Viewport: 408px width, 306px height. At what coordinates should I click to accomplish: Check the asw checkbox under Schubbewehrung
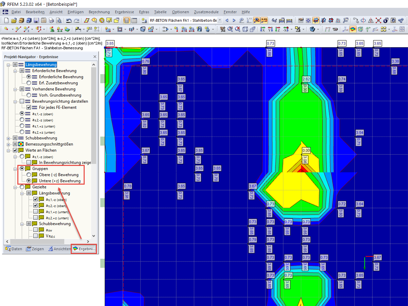coord(36,230)
